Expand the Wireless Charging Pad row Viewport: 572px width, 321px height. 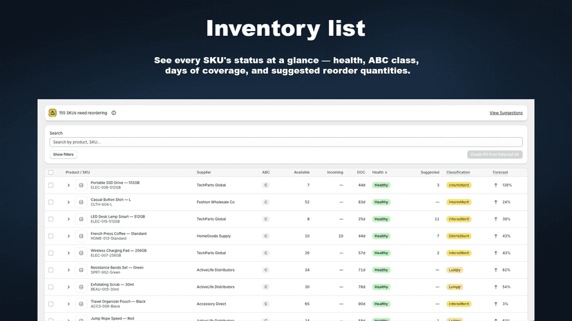(x=68, y=253)
